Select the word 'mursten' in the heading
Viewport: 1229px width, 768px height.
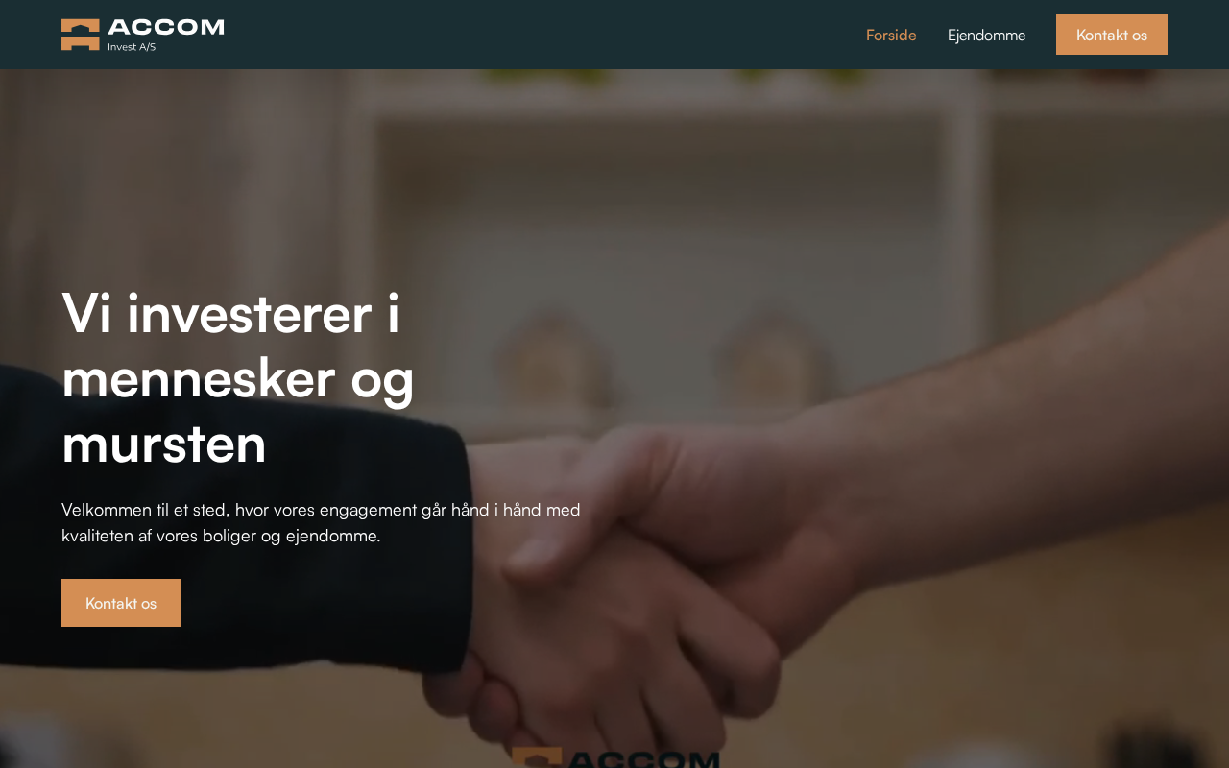click(x=164, y=444)
